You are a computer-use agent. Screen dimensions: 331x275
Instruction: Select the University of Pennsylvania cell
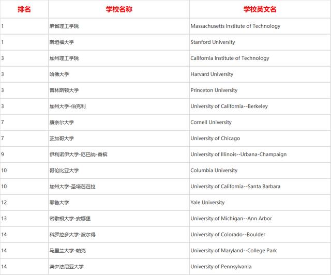click(260, 267)
